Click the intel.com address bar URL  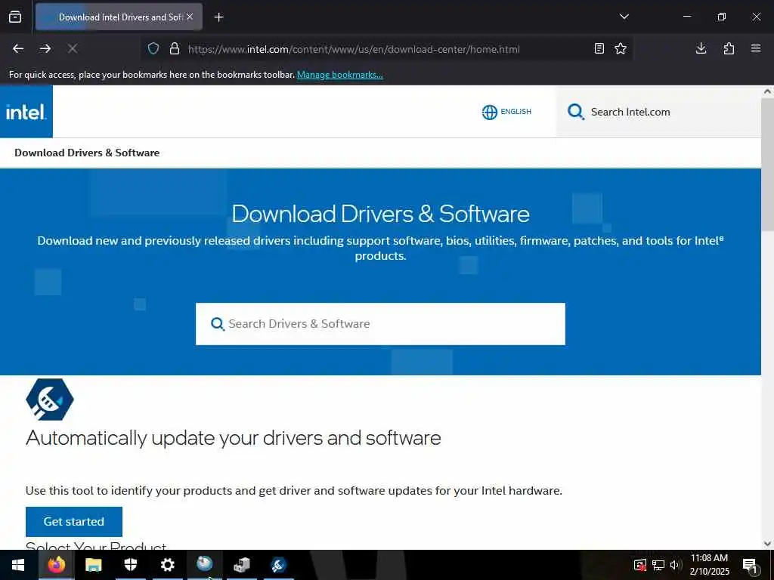click(x=354, y=49)
